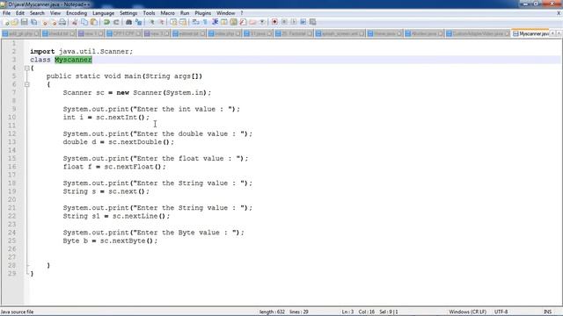Close document using the menu bar X
The width and height of the screenshot is (563, 316).
559,13
